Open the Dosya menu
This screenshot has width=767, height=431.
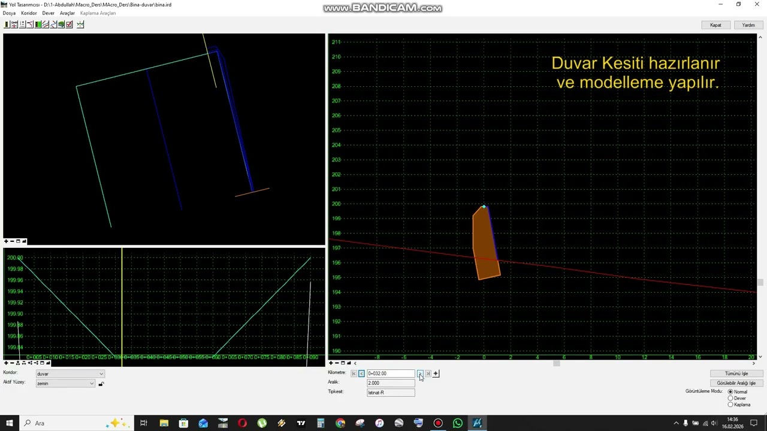(9, 13)
